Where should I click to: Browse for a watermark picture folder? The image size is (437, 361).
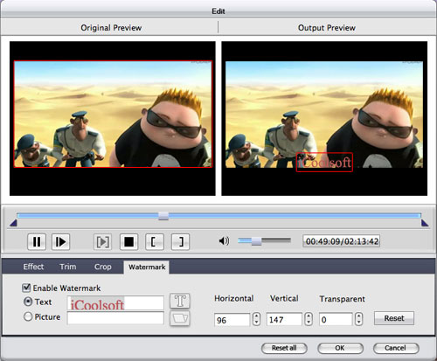[180, 318]
